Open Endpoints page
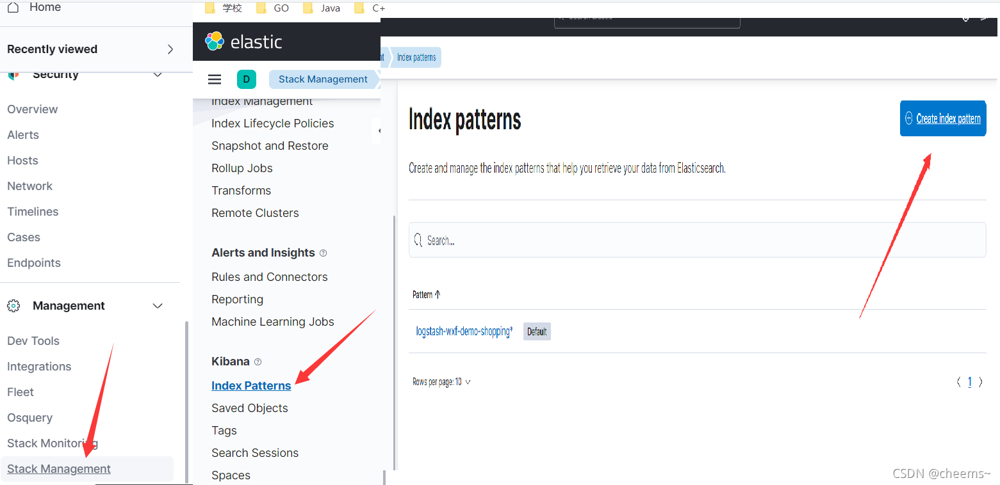Screen dimensions: 1000x485 (x=34, y=263)
